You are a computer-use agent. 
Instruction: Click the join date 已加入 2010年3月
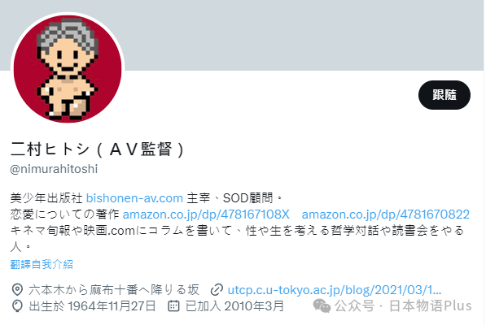tap(234, 306)
